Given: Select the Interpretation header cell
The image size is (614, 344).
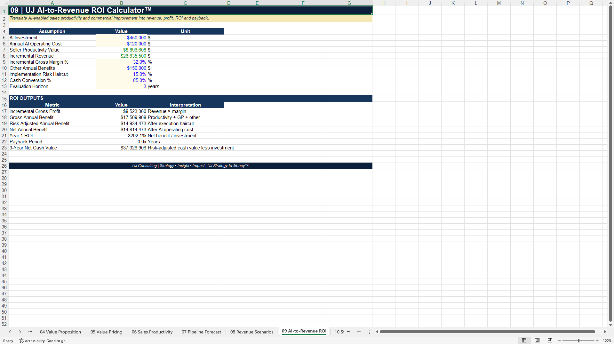Looking at the screenshot, I should [x=185, y=105].
